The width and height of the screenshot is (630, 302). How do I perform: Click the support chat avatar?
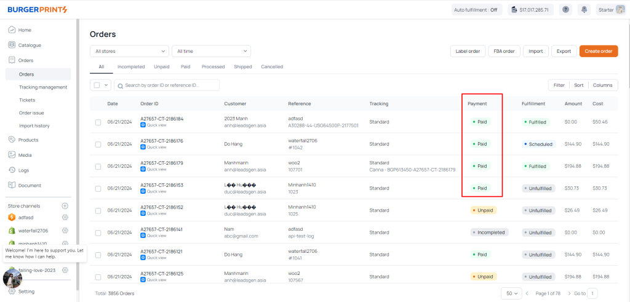pyautogui.click(x=13, y=278)
